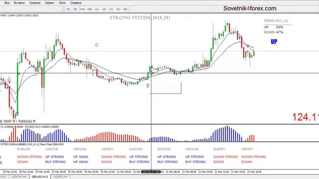
Task: Click UP STRONG under USDCAD
Action: click(x=194, y=157)
